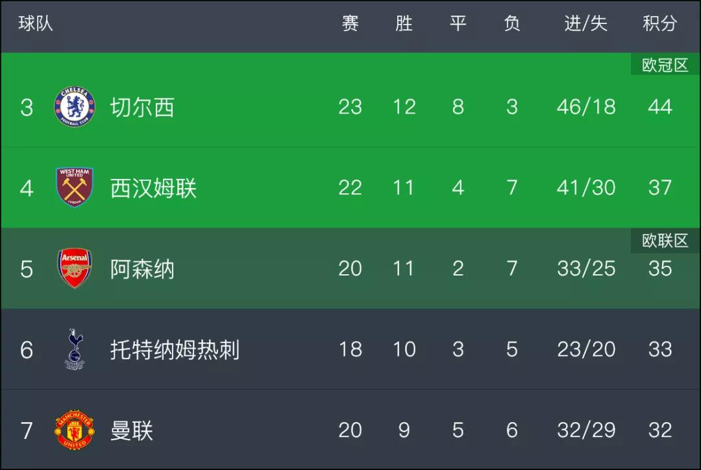Click the Manchester United crest

point(74,430)
